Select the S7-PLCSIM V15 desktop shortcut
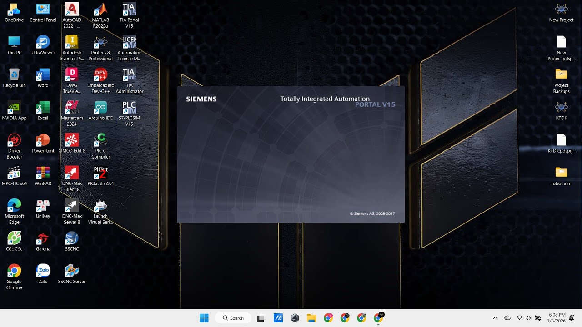Viewport: 582px width, 327px height. pos(129,114)
